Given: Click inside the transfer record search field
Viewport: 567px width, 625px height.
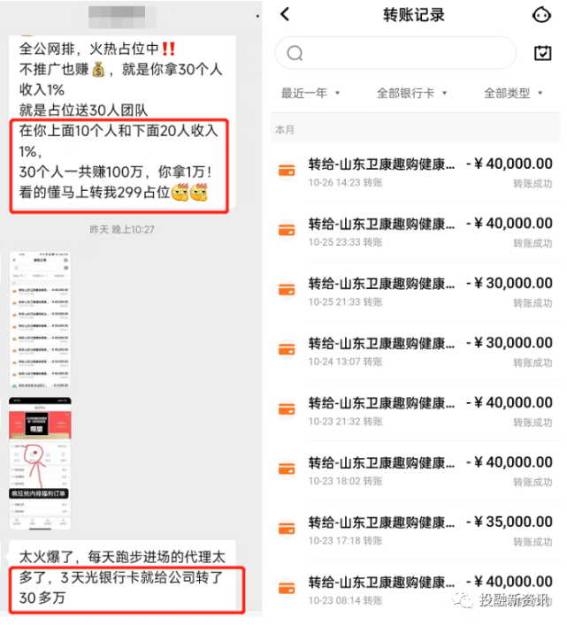Looking at the screenshot, I should click(395, 53).
